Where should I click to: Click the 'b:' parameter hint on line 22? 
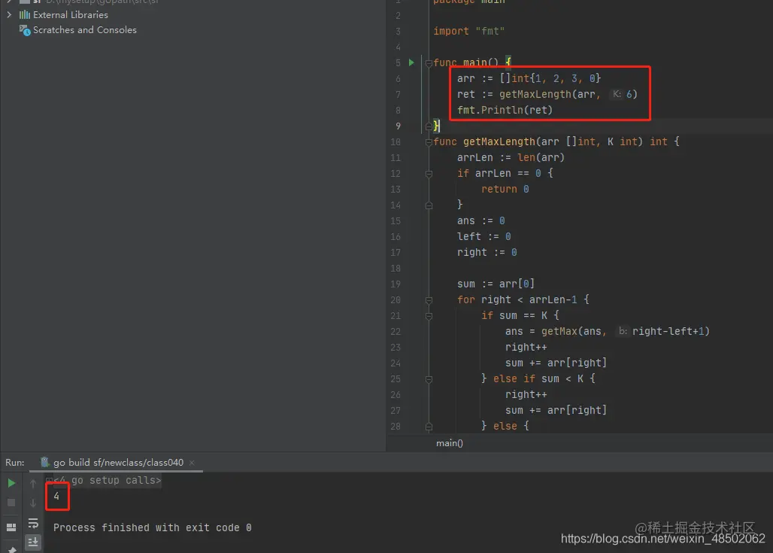pos(623,331)
